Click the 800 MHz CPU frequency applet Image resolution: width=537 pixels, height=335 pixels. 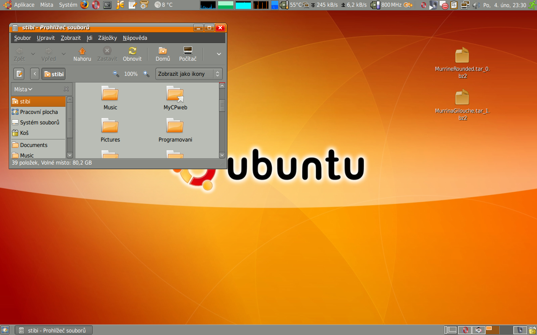[x=386, y=5]
